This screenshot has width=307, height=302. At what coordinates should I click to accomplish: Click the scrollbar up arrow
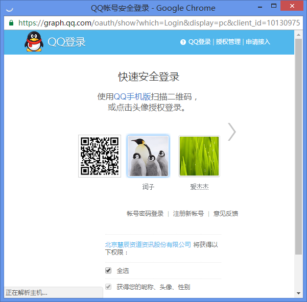click(298, 35)
